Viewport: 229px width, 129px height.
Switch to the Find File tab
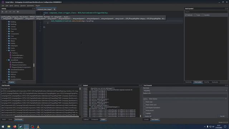coord(206,82)
